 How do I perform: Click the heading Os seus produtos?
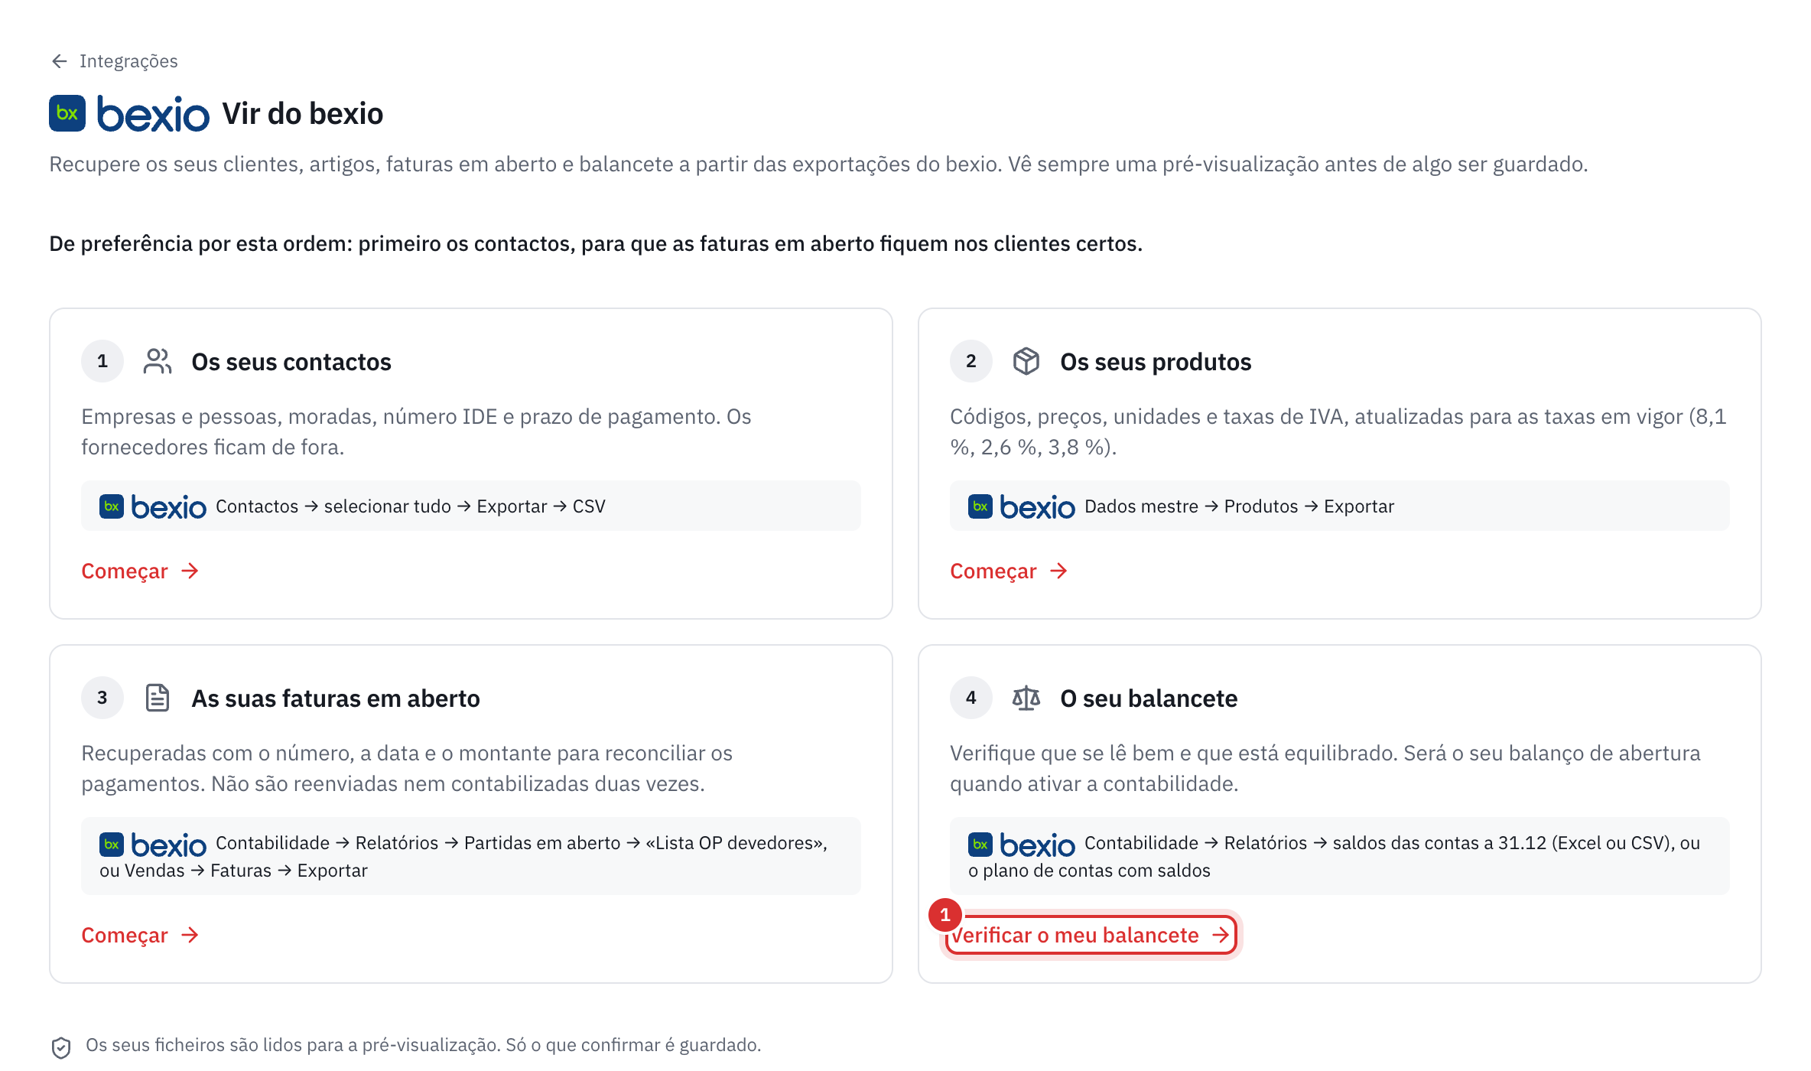click(1156, 363)
